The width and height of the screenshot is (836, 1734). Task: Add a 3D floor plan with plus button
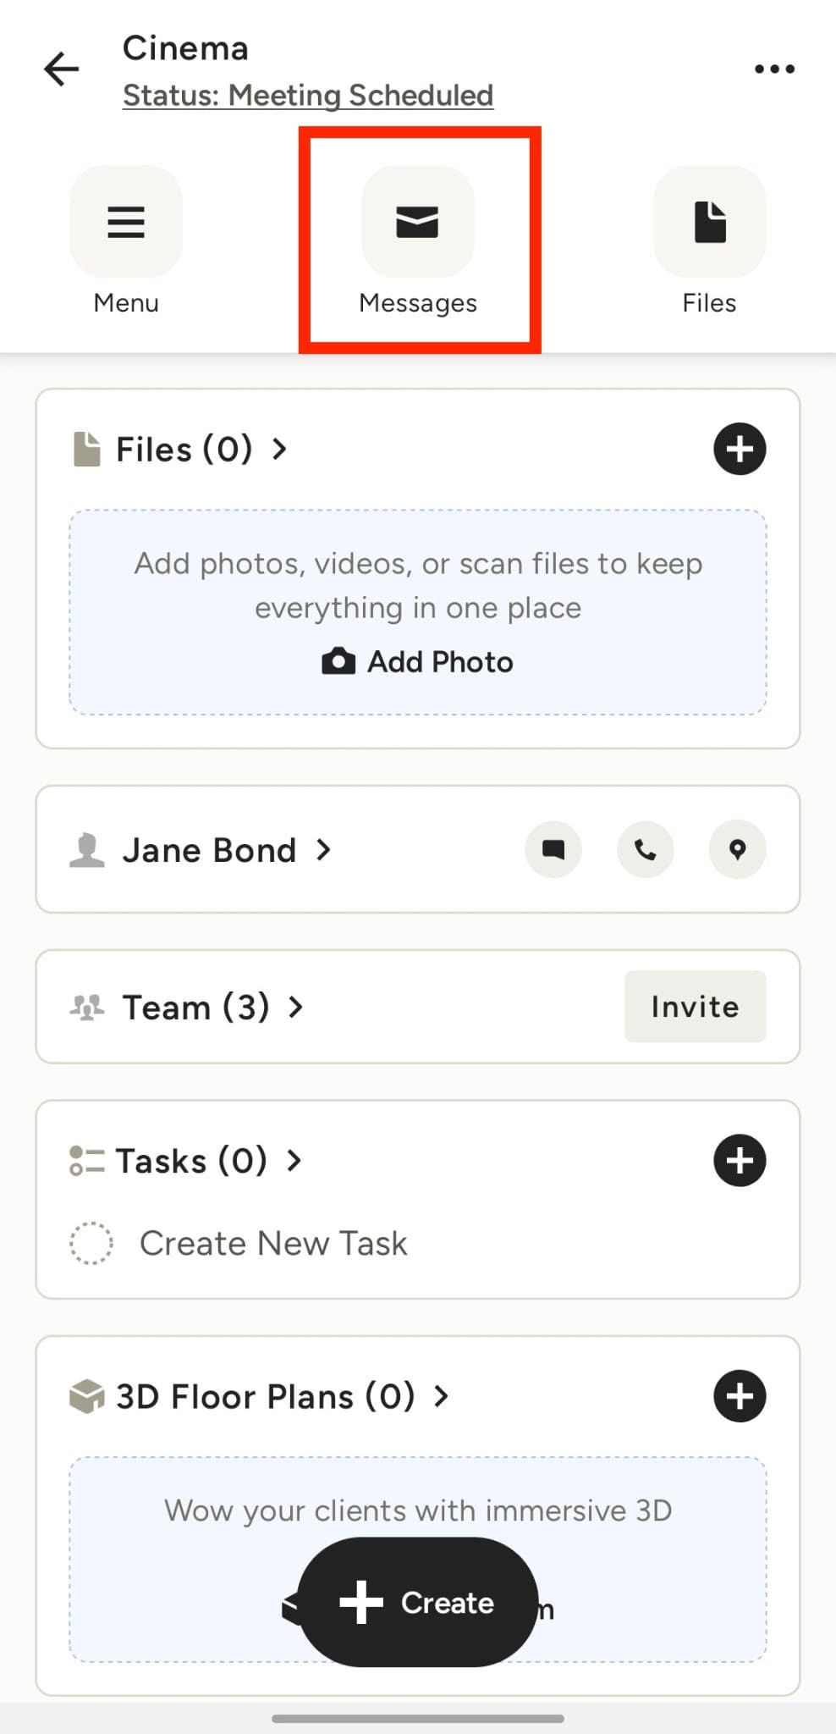click(x=740, y=1396)
